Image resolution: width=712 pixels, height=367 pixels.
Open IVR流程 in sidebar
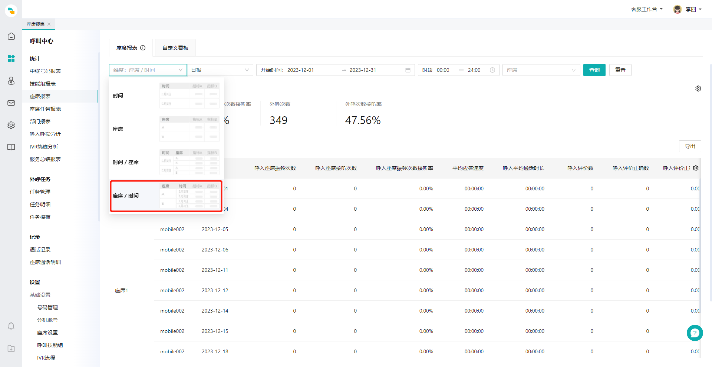tap(46, 358)
